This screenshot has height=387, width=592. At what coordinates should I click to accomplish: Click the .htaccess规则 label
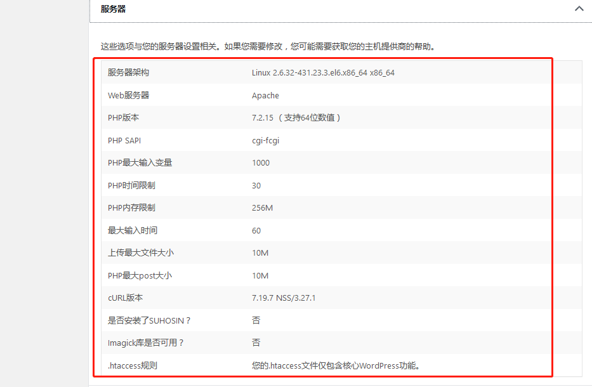tap(132, 365)
